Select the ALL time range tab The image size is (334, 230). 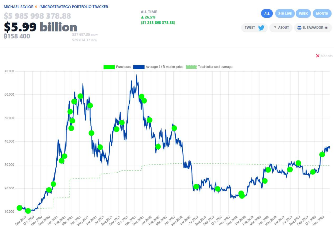267,14
